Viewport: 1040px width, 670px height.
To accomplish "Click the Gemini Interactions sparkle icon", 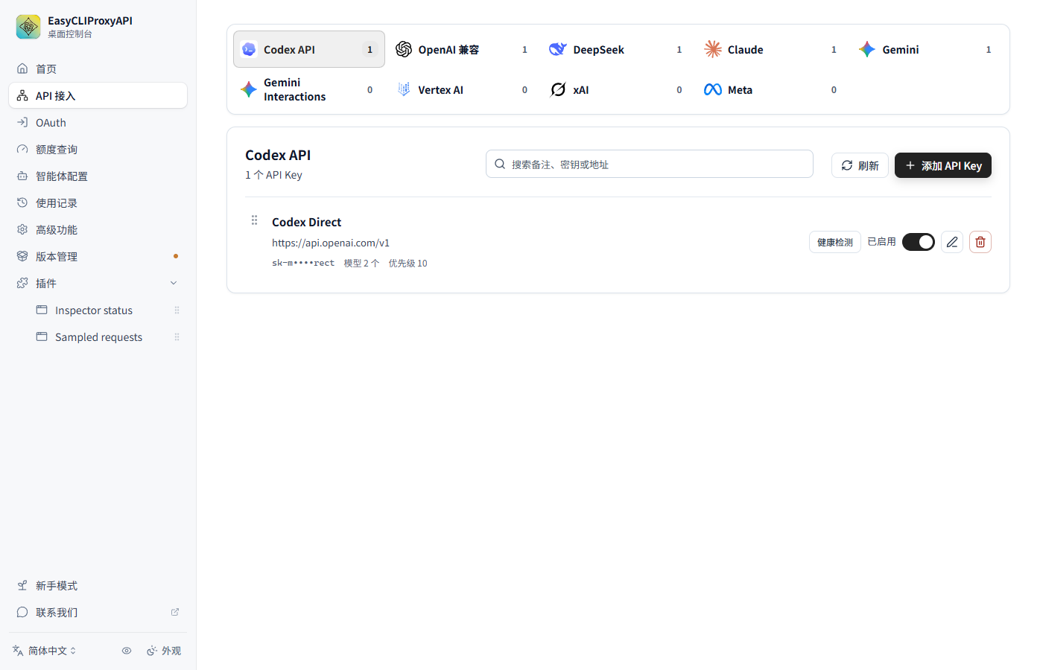I will (249, 89).
